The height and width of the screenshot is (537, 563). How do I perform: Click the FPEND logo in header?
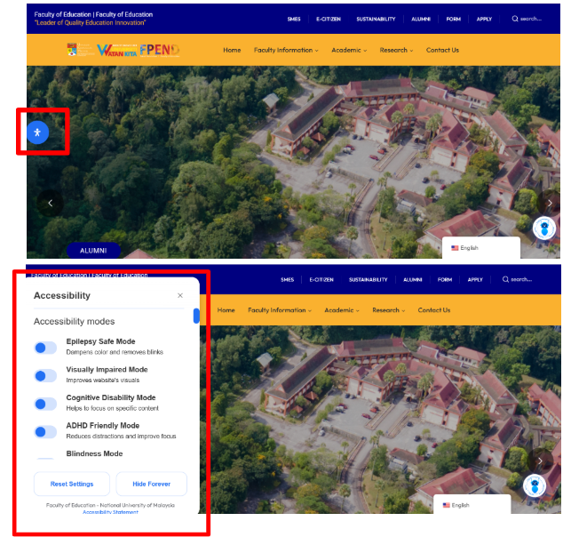pyautogui.click(x=160, y=50)
